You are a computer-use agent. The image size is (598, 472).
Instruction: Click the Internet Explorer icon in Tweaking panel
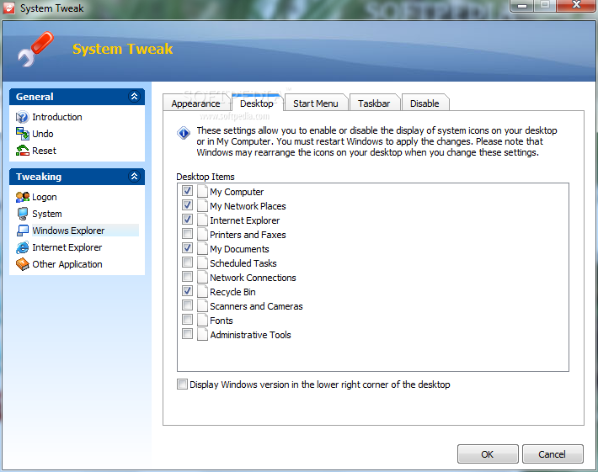[x=23, y=247]
